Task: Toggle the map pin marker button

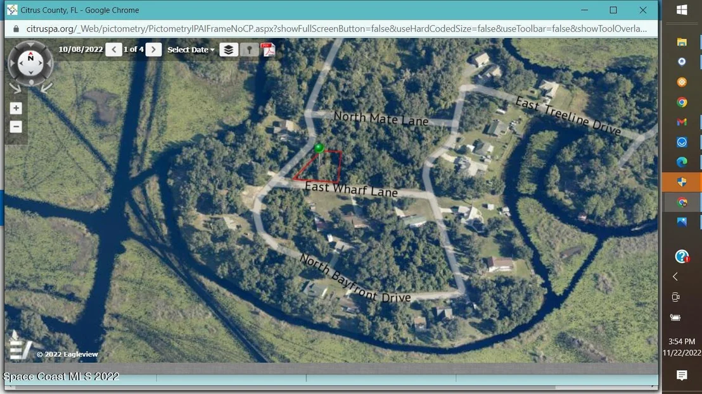Action: click(x=250, y=49)
